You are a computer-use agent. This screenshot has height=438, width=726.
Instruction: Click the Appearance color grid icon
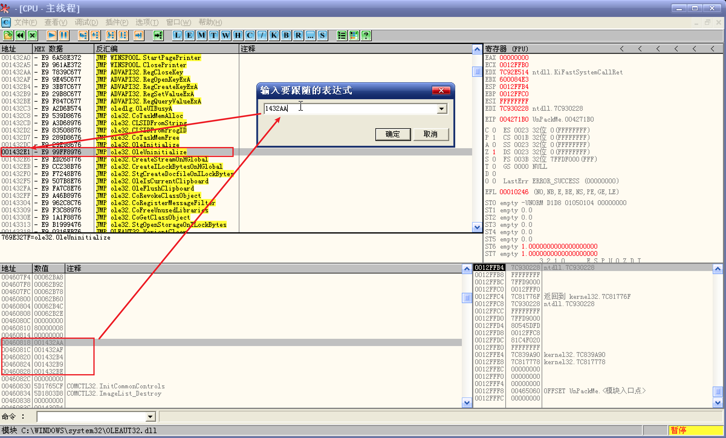pyautogui.click(x=354, y=35)
